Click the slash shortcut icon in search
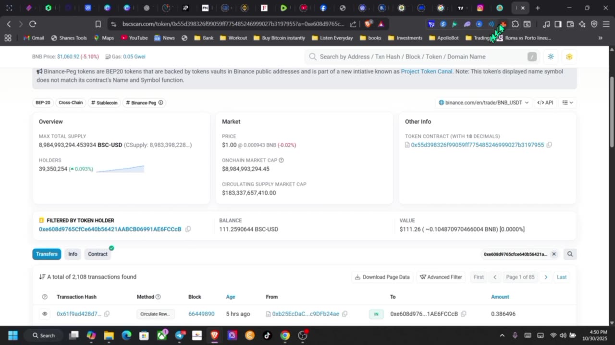Screen dimensions: 615x345 532,57
